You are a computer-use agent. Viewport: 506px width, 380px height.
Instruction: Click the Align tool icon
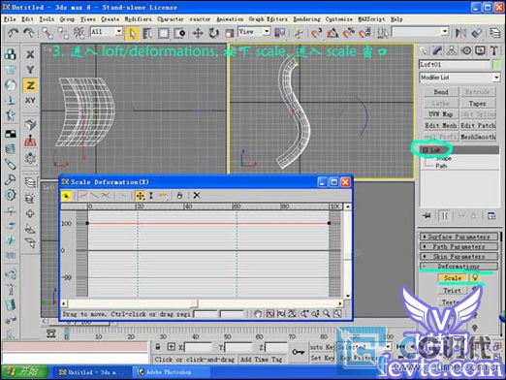476,33
